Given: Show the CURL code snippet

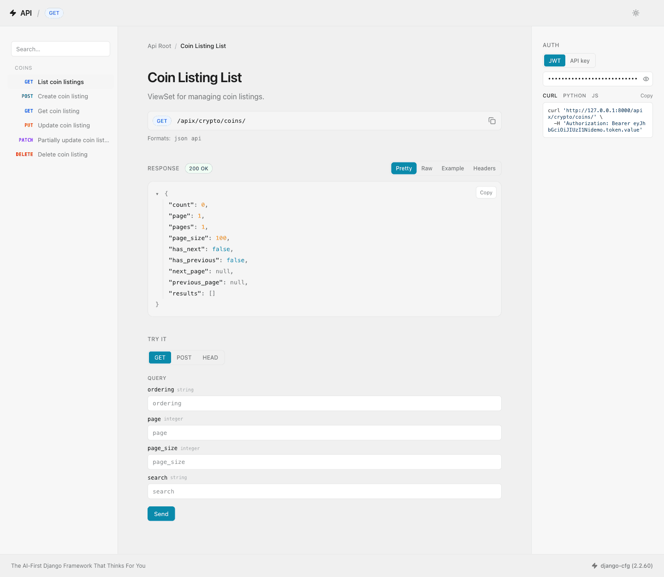Looking at the screenshot, I should coord(550,96).
